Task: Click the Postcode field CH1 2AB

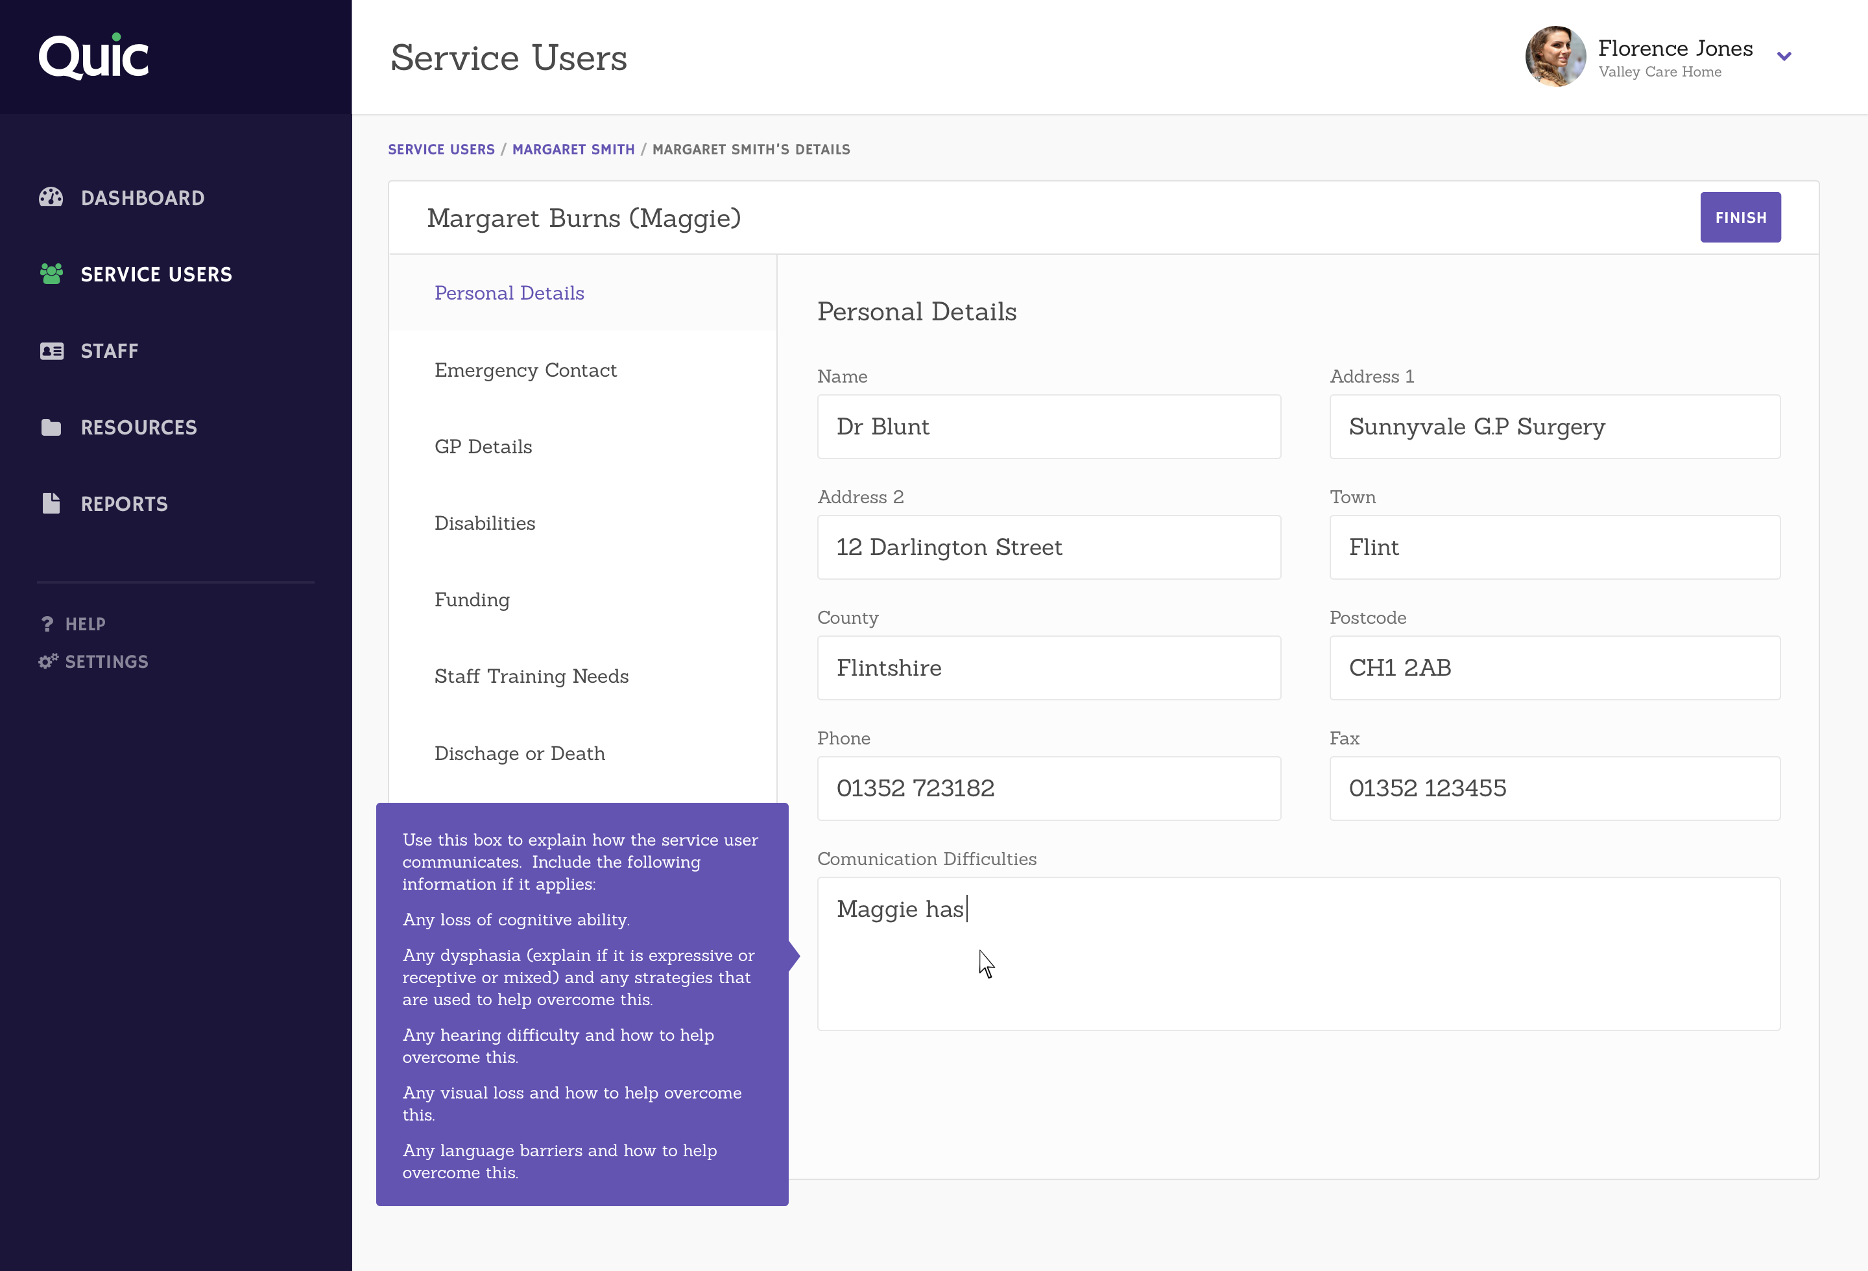Action: point(1555,668)
